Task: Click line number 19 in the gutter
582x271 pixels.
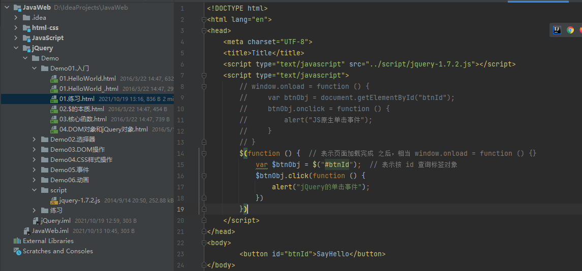Action: click(180, 209)
